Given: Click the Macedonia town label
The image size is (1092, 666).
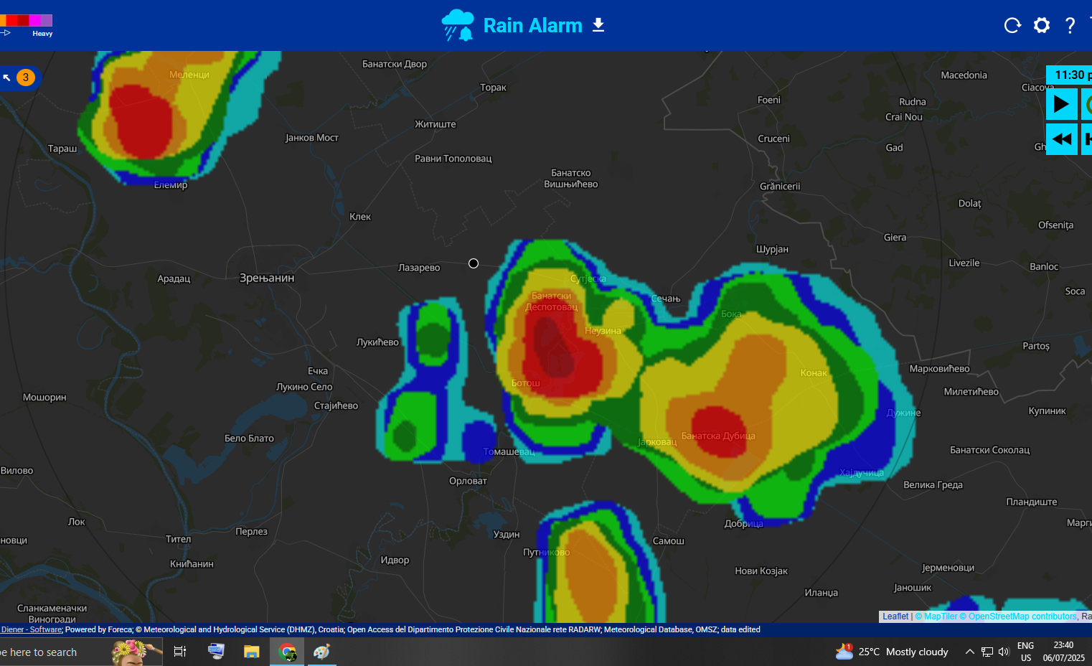Looking at the screenshot, I should pyautogui.click(x=964, y=75).
